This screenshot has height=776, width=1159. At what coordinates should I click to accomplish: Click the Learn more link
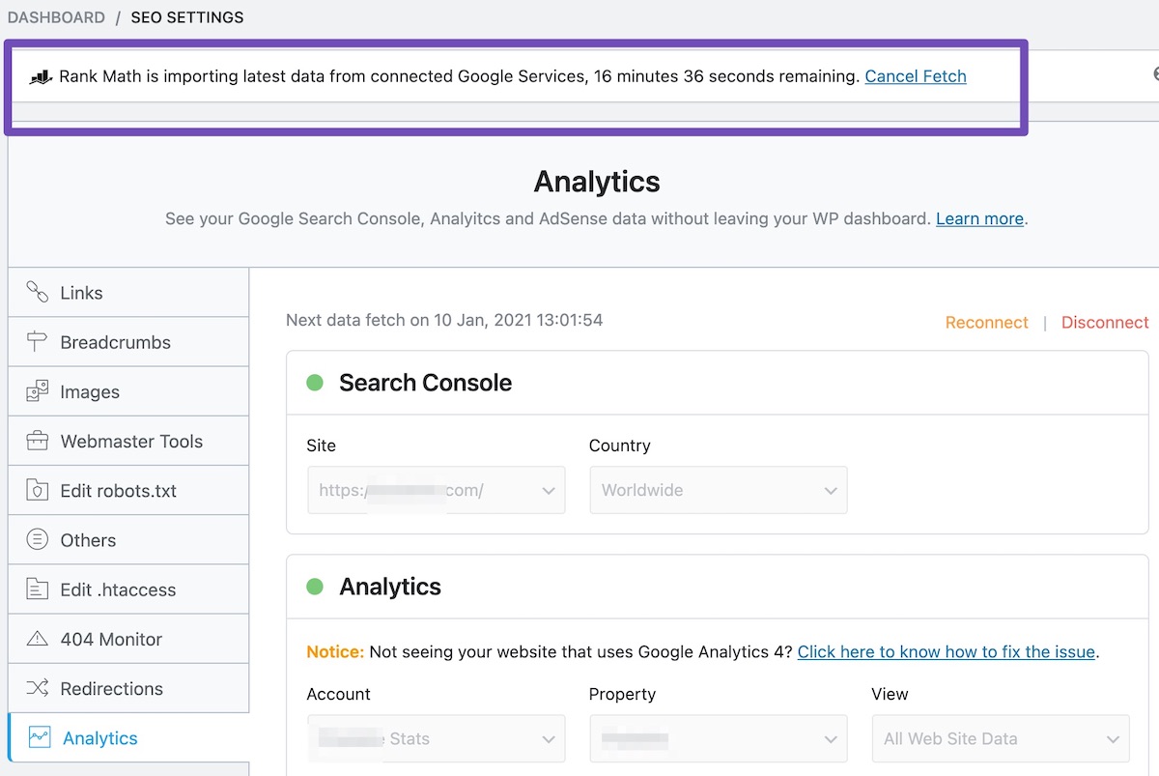coord(979,218)
